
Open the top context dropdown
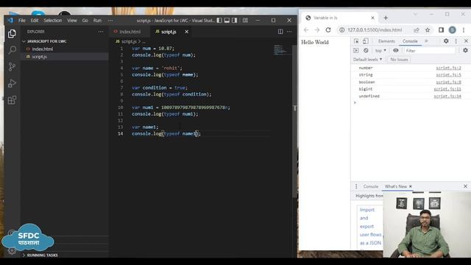(380, 51)
